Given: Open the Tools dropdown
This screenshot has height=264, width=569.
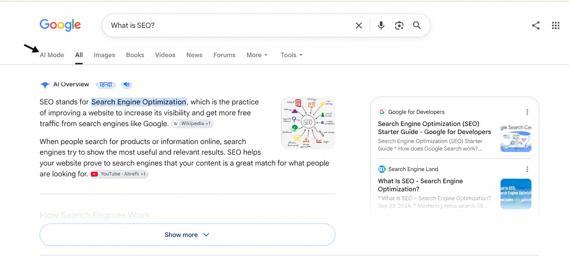Looking at the screenshot, I should coord(291,55).
